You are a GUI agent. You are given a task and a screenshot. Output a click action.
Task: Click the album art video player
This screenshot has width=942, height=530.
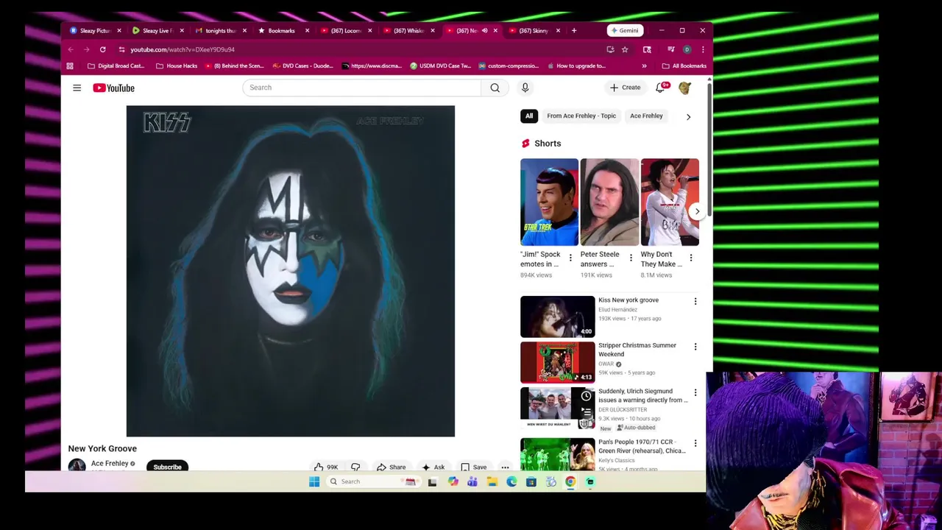291,271
